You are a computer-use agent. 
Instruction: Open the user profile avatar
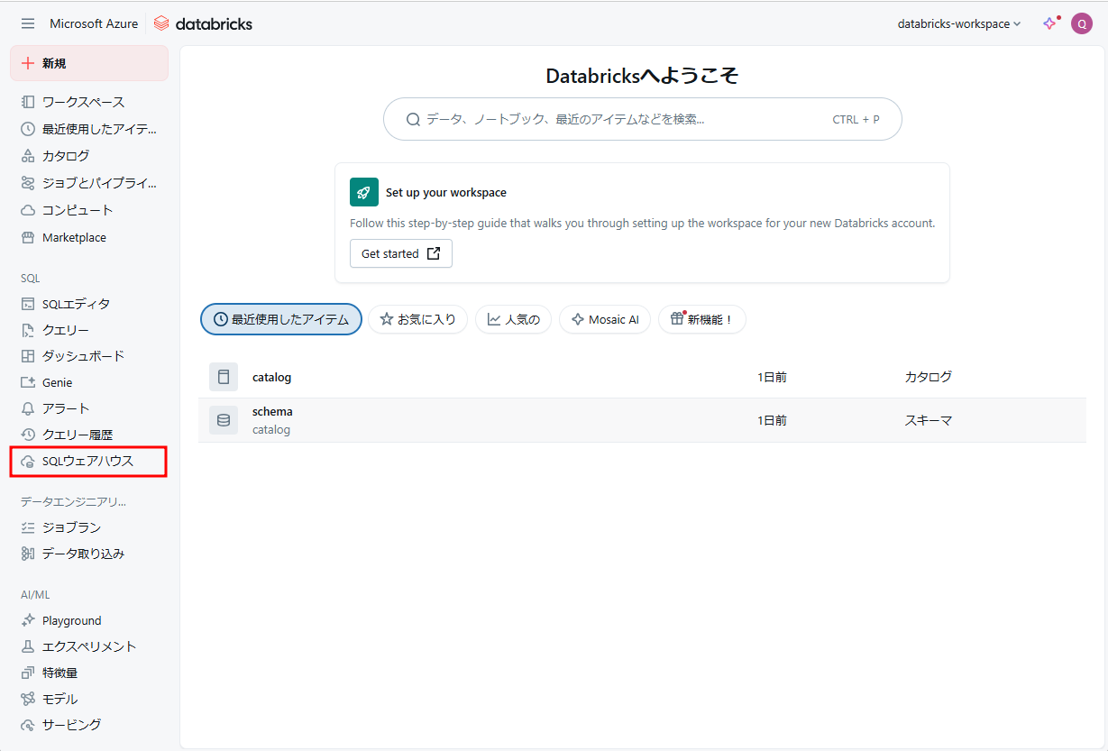click(1081, 23)
